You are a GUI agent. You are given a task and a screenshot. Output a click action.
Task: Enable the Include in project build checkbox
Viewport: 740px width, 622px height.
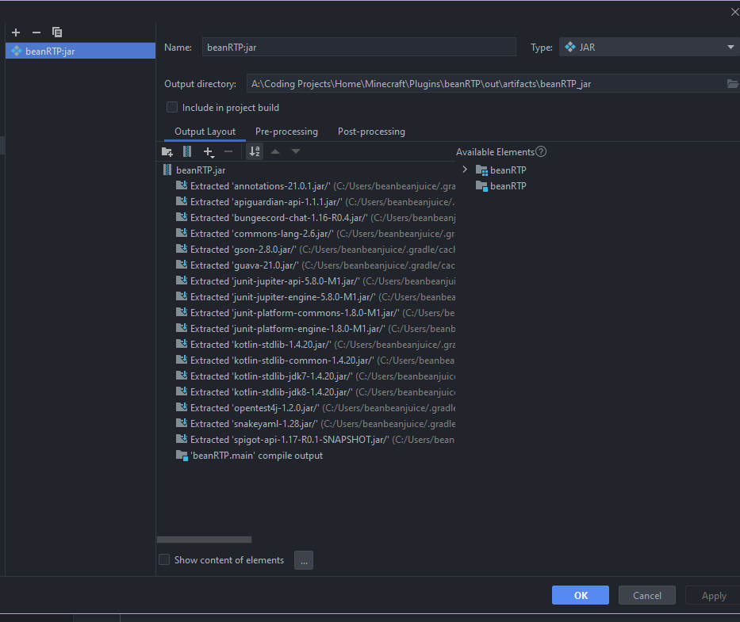point(171,106)
